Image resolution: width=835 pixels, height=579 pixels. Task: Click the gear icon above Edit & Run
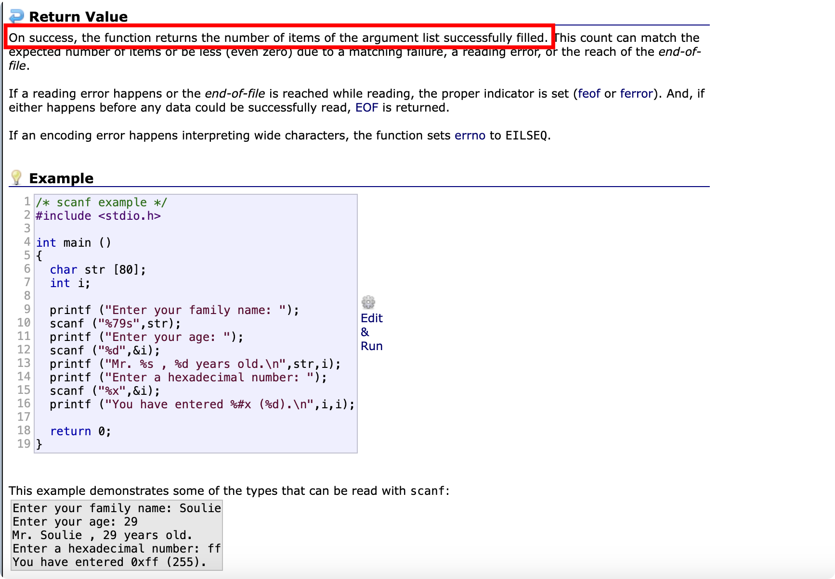coord(368,302)
